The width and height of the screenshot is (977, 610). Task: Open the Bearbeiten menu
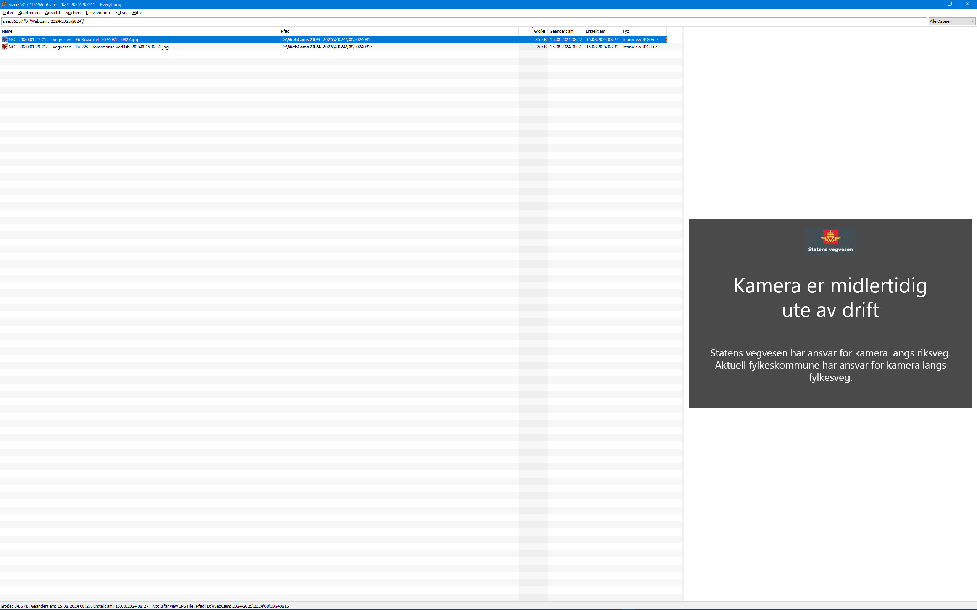coord(29,13)
